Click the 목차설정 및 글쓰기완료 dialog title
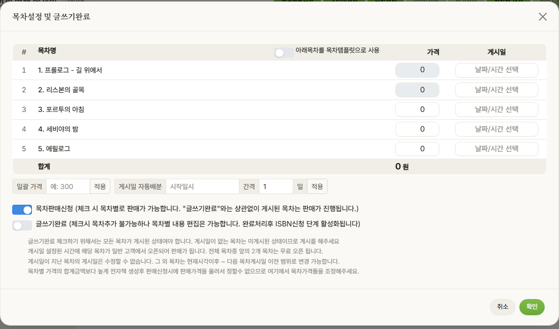Viewport: 559px width, 329px height. coord(51,17)
